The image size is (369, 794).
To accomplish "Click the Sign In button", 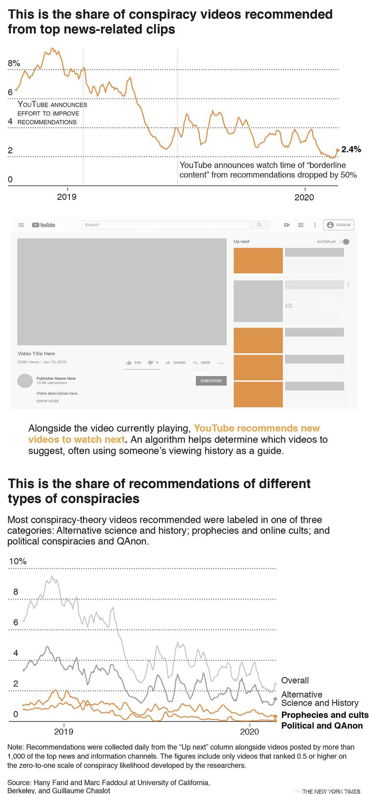I will [x=338, y=225].
